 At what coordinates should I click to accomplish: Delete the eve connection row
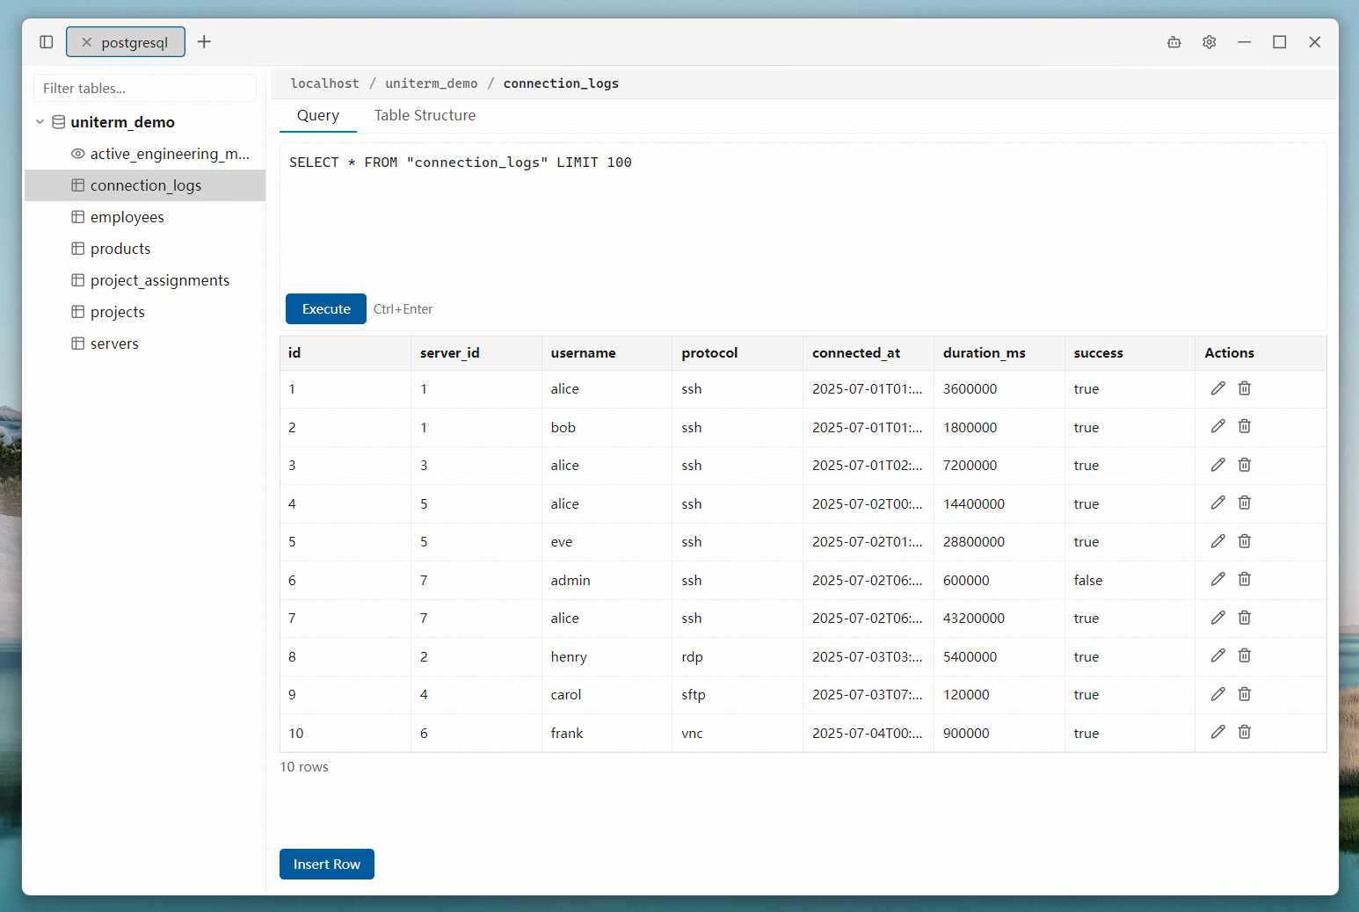click(1245, 541)
